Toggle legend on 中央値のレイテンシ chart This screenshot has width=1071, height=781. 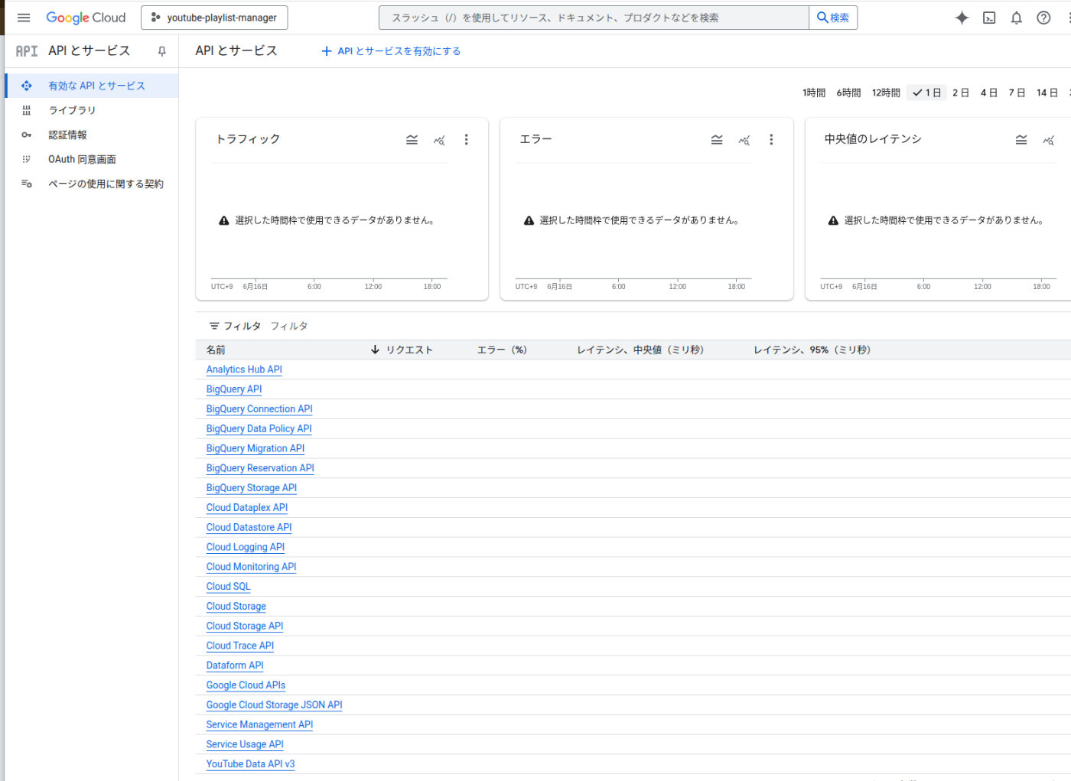point(1021,139)
